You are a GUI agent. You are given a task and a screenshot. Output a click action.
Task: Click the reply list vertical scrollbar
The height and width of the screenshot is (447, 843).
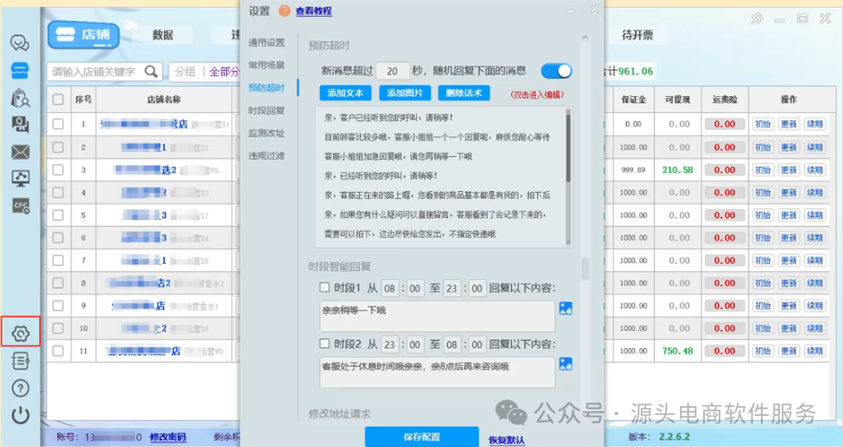[x=568, y=177]
